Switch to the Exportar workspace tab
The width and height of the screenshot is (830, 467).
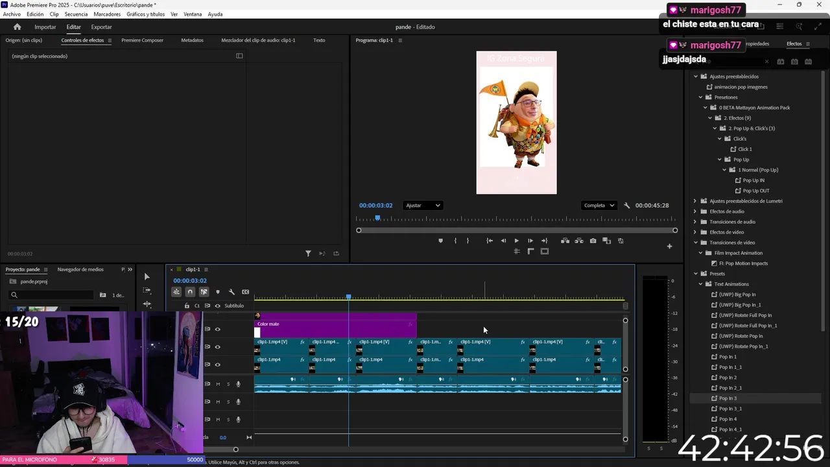(101, 27)
